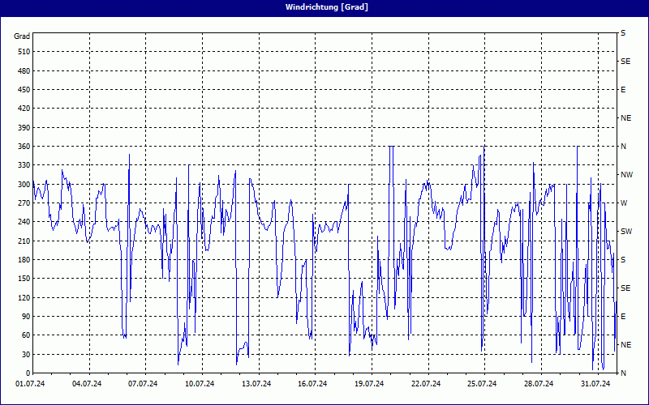Select the E compass label level with 90
This screenshot has width=649, height=405.
[x=623, y=317]
